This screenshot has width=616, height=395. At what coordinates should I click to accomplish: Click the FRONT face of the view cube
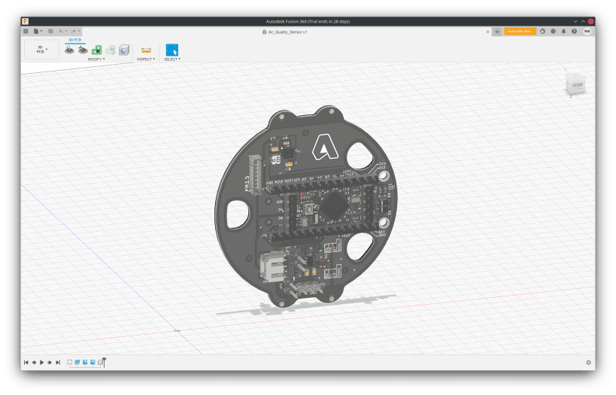tap(576, 86)
